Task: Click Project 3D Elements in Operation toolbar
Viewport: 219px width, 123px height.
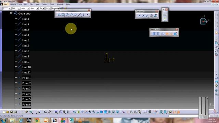Action: point(155,16)
